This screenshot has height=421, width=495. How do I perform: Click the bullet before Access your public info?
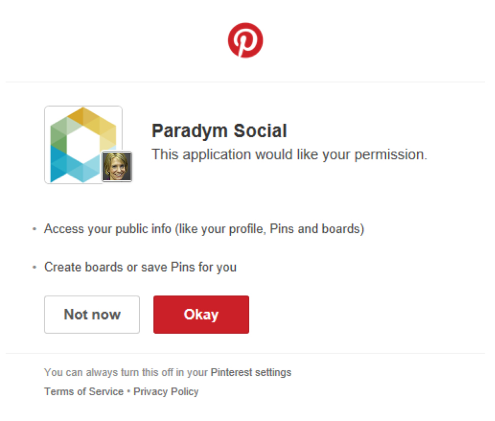tap(35, 229)
